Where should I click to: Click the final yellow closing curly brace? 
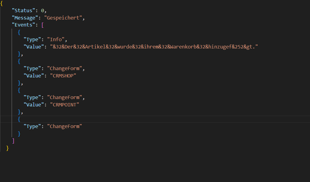coord(8,148)
